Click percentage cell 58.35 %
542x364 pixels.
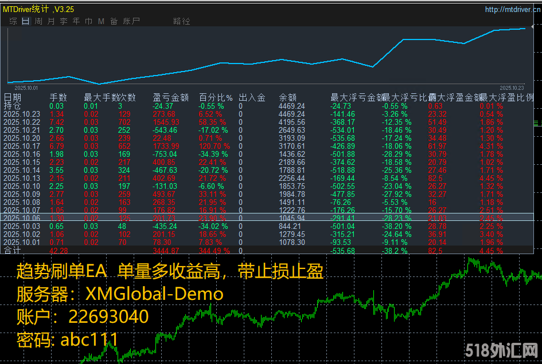(212, 122)
